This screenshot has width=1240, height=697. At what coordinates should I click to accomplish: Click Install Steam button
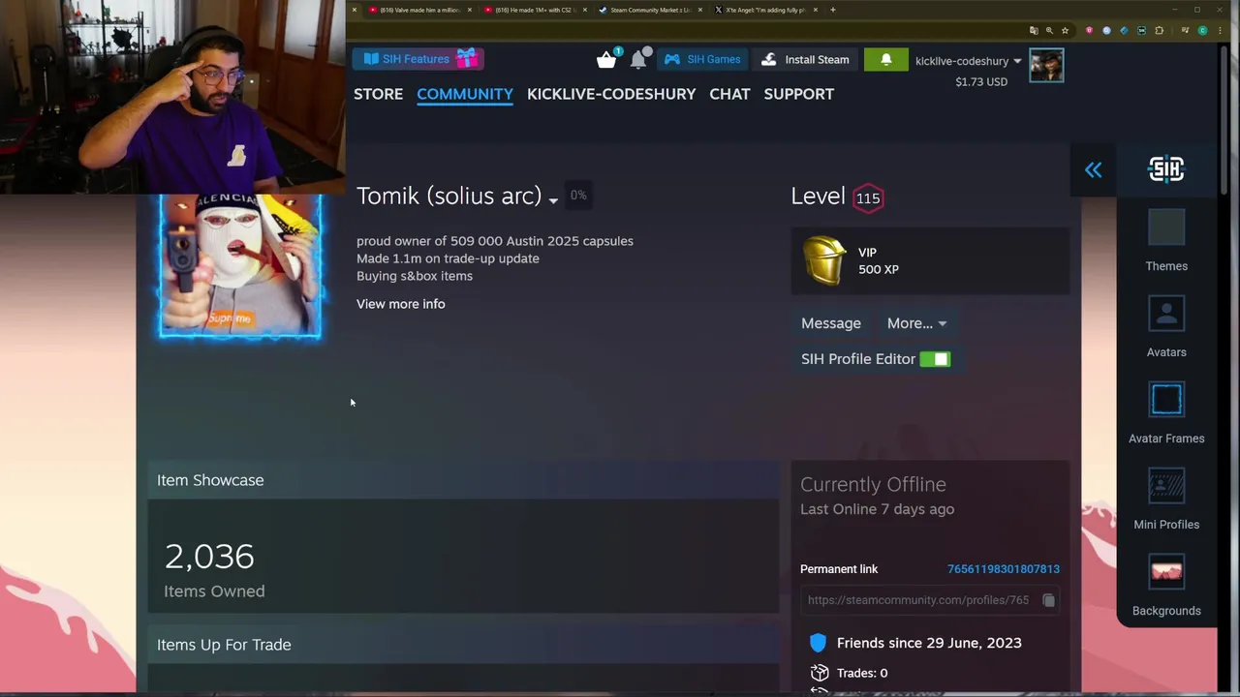tap(805, 59)
